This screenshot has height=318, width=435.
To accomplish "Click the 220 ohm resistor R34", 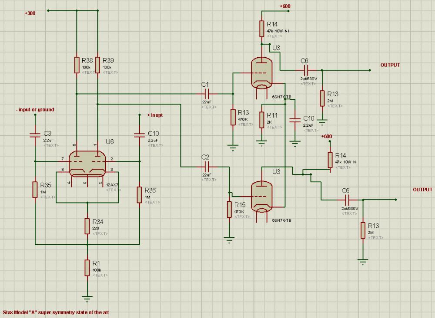I will [87, 226].
